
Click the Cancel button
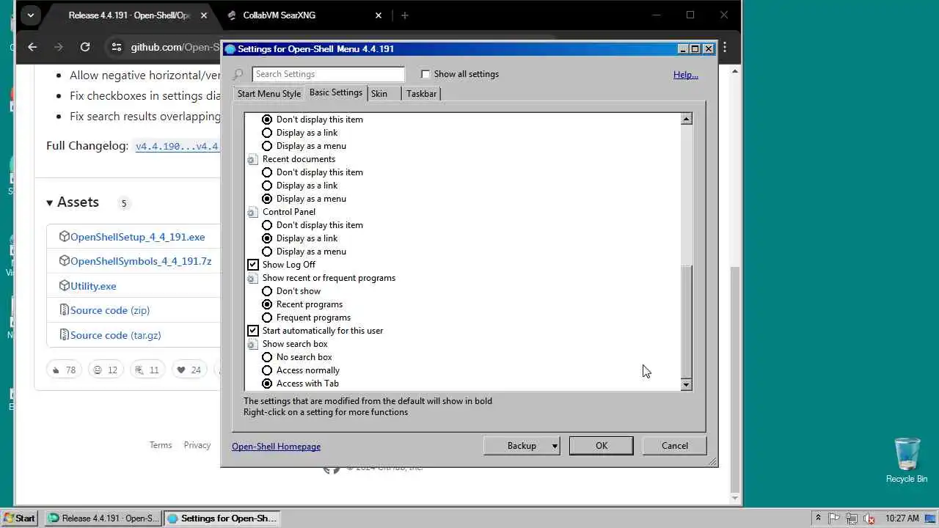675,446
